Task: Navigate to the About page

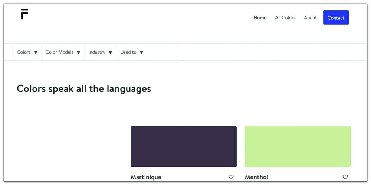Action: [310, 18]
